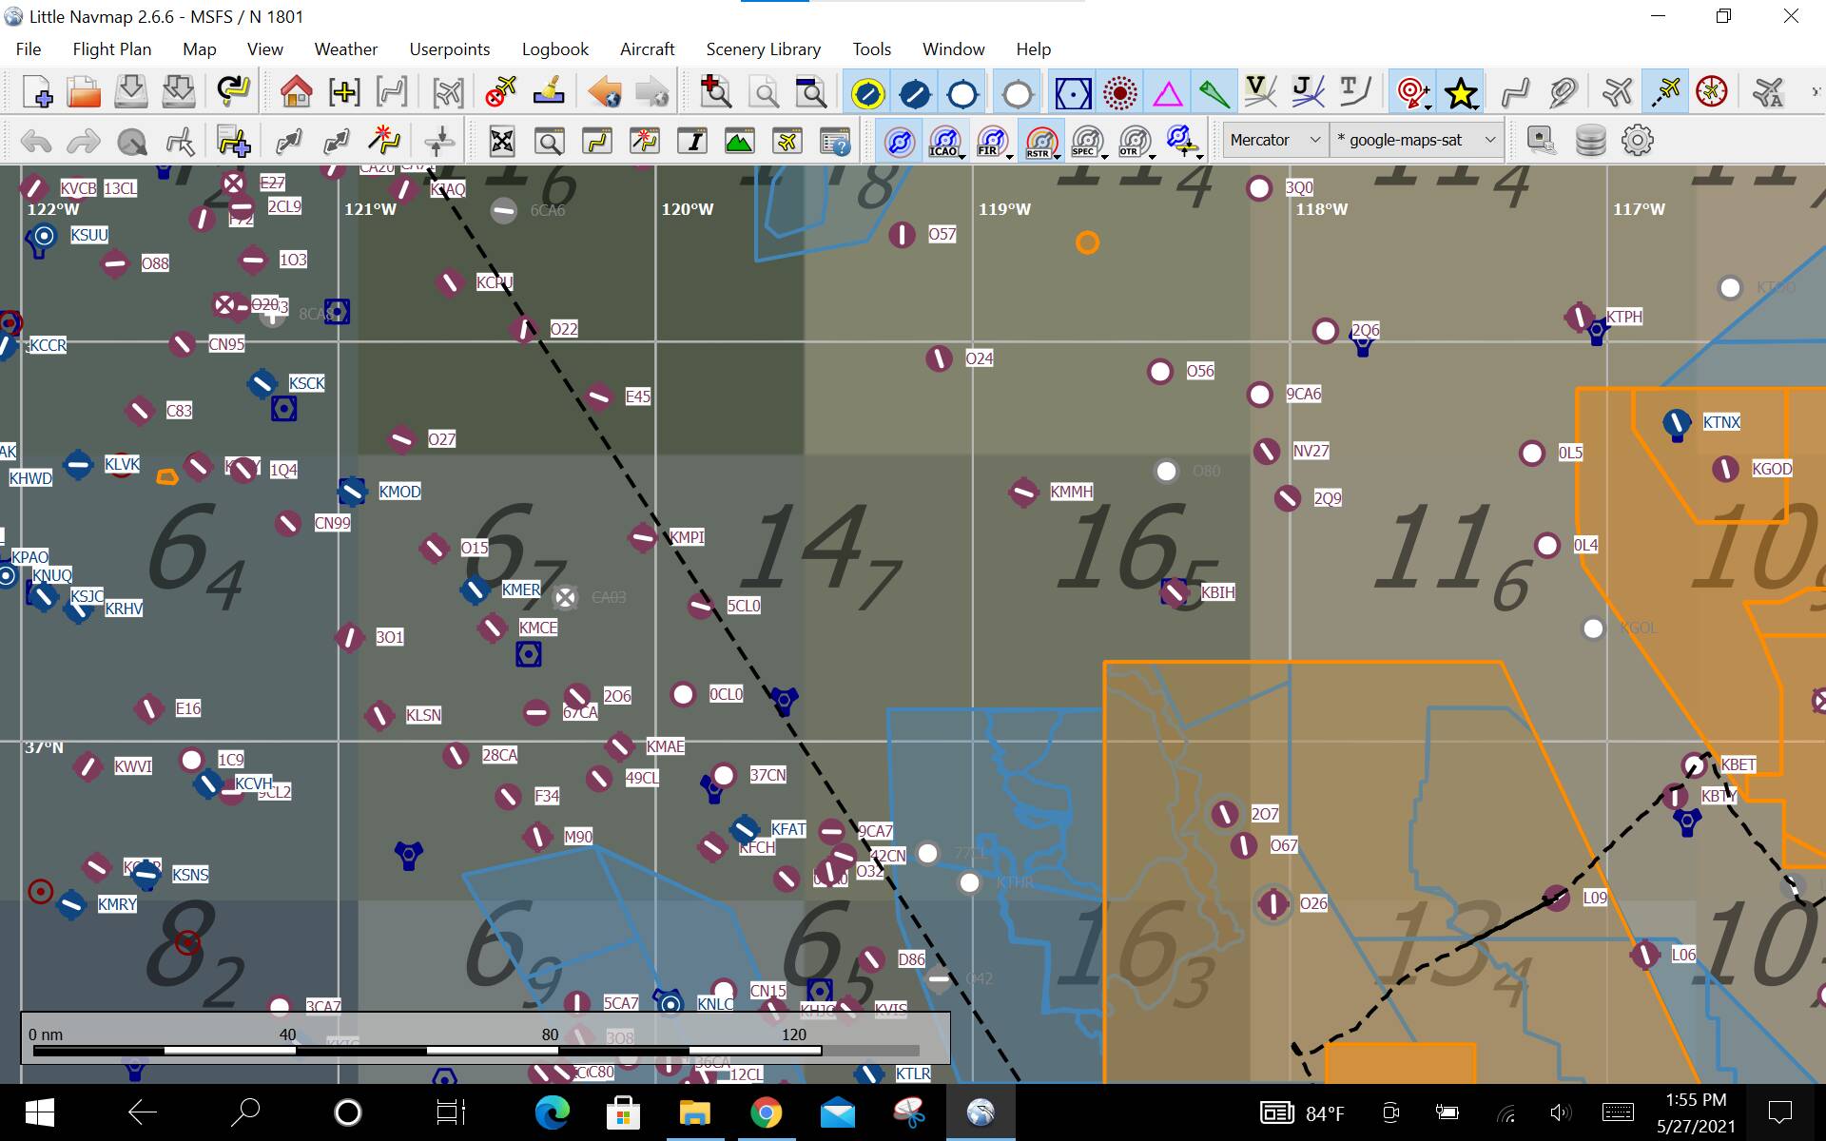Open the elevation profile window
The image size is (1826, 1141).
740,141
